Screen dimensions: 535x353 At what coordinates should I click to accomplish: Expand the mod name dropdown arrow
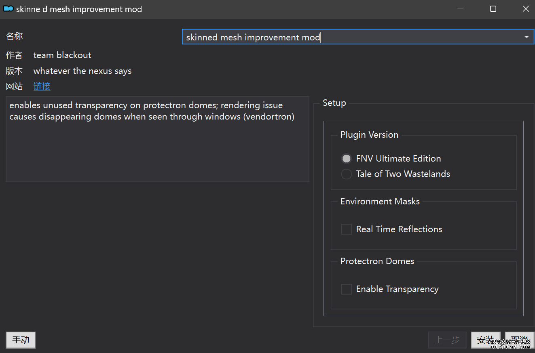[526, 37]
